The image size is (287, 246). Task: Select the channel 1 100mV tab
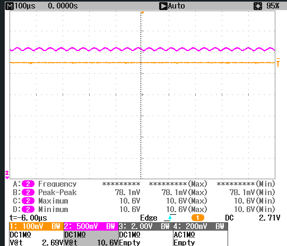(37, 226)
